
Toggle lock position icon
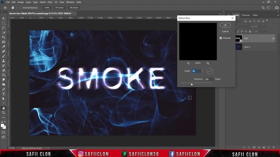point(242,31)
